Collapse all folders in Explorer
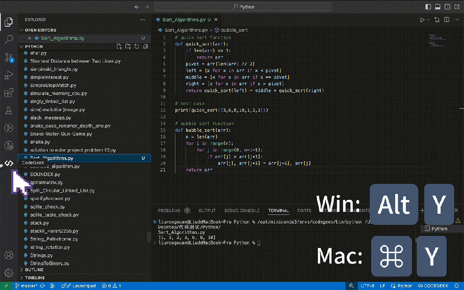464x290 pixels. coord(145,46)
